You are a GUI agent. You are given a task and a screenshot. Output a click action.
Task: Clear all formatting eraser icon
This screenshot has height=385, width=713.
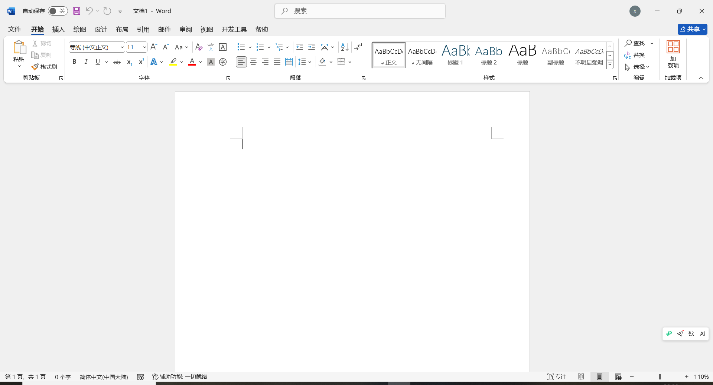[x=199, y=47]
